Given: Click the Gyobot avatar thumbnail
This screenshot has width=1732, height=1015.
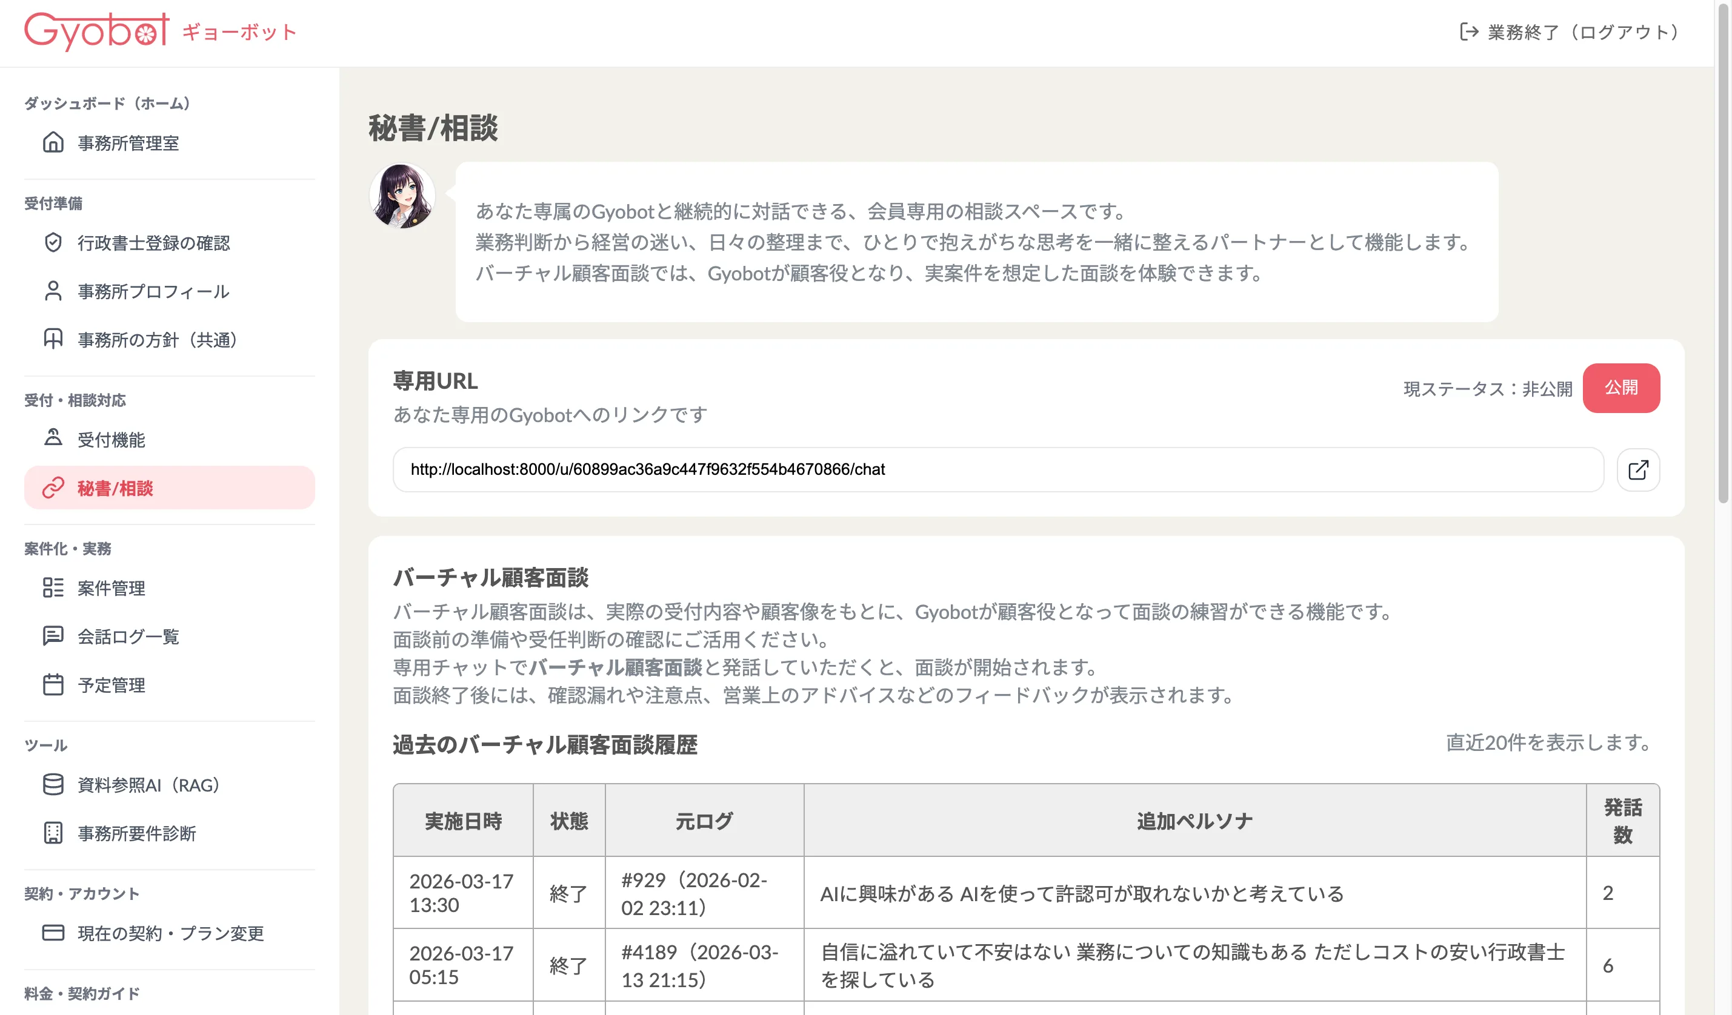Looking at the screenshot, I should [x=403, y=196].
